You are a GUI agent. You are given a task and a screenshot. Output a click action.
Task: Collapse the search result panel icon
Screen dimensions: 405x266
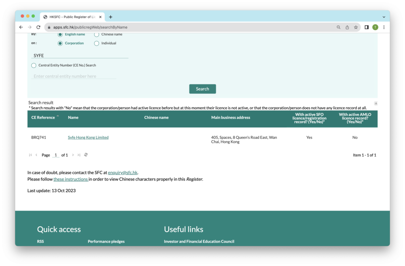(x=375, y=104)
